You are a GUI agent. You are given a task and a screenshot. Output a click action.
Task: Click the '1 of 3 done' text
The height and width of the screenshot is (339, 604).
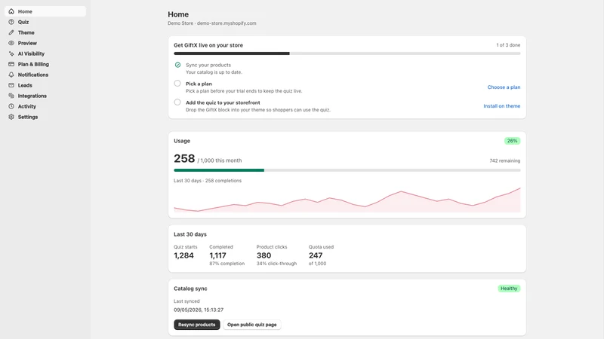[508, 45]
